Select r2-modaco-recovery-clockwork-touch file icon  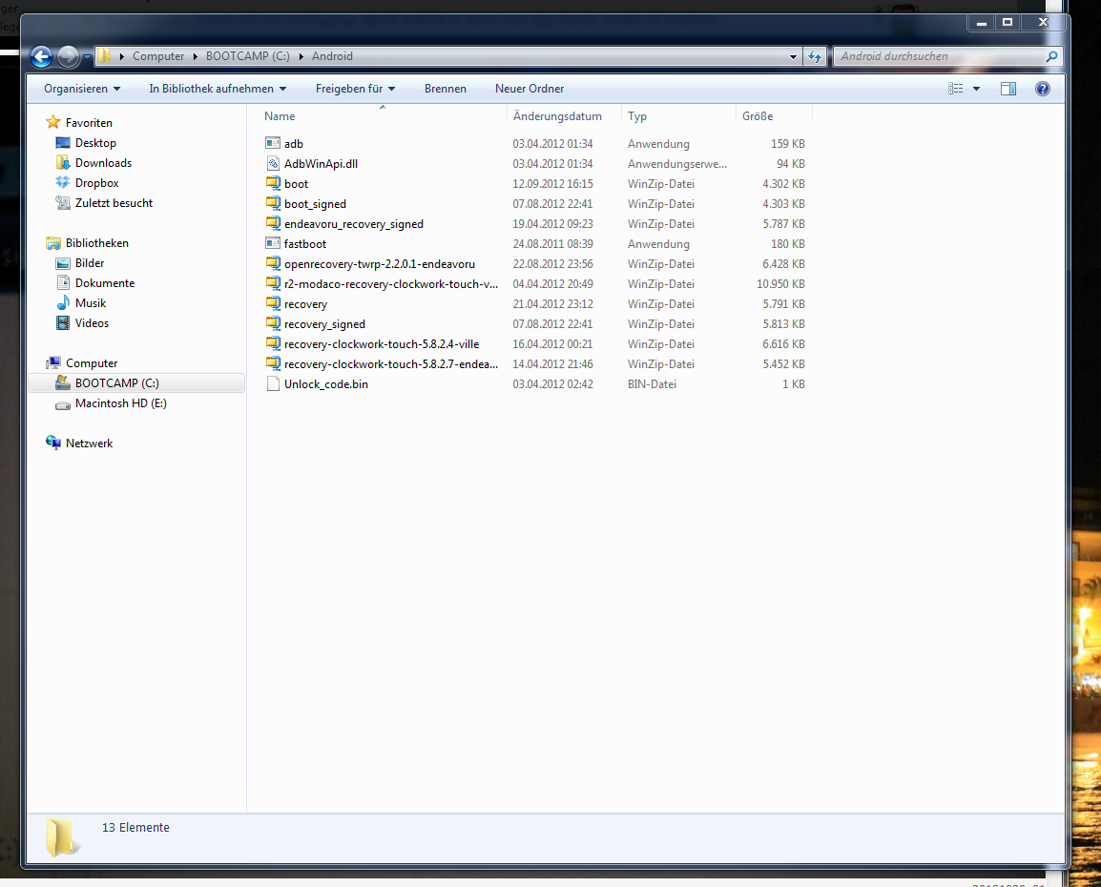pos(273,283)
